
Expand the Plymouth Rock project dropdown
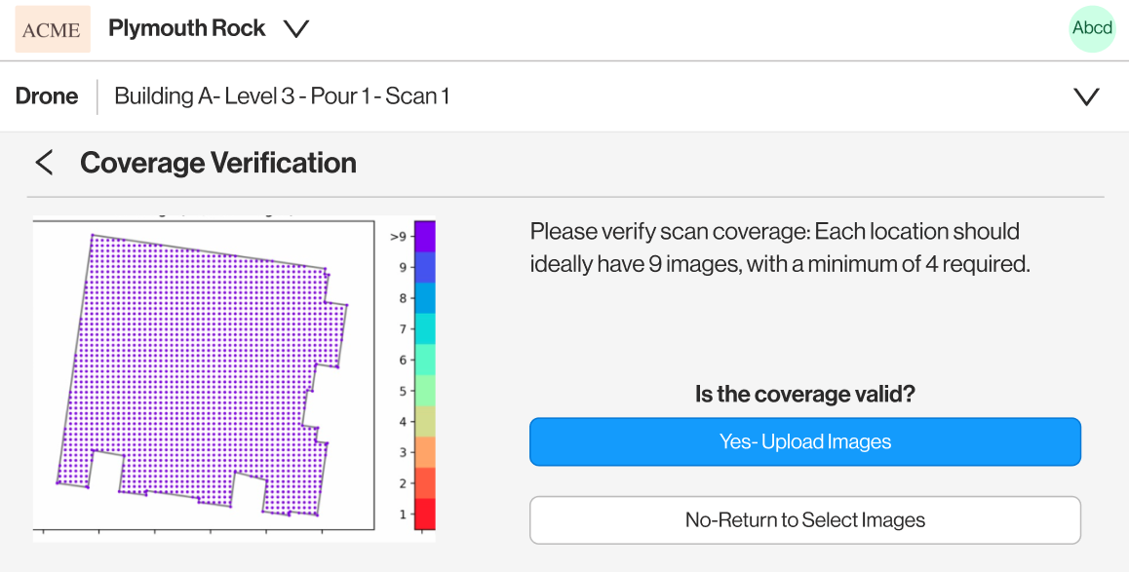pos(296,29)
